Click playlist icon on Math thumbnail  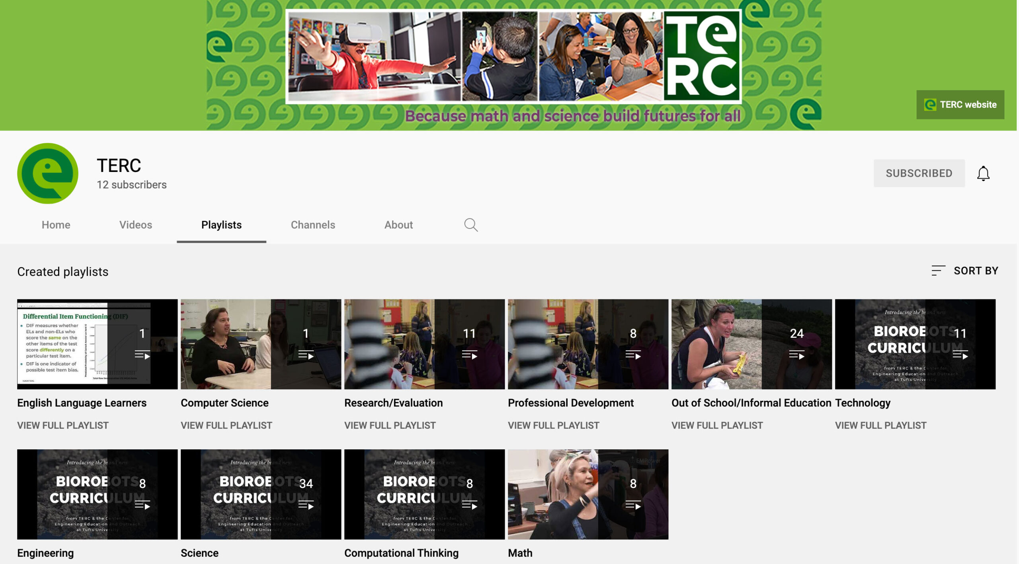coord(633,505)
